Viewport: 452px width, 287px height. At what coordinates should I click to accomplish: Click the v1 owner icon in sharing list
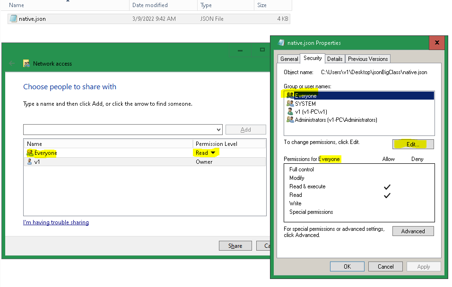tap(28, 161)
